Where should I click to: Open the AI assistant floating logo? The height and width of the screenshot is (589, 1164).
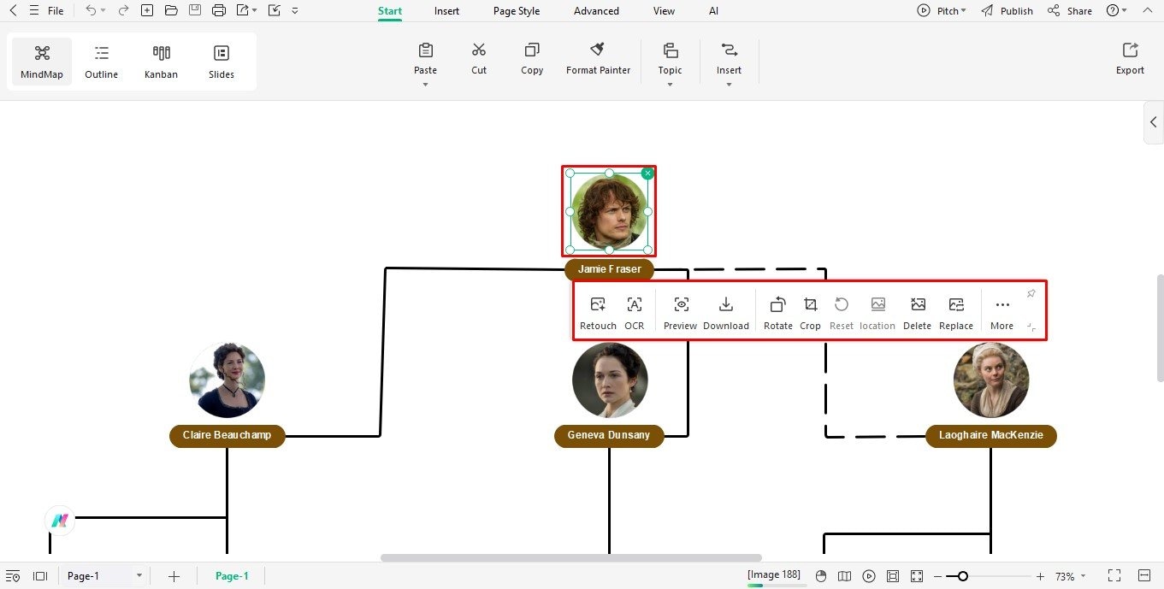pos(59,519)
